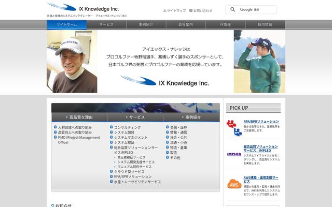Image resolution: width=332 pixels, height=207 pixels.
Task: Open the システムマネジメント service link
Action: coord(131,138)
